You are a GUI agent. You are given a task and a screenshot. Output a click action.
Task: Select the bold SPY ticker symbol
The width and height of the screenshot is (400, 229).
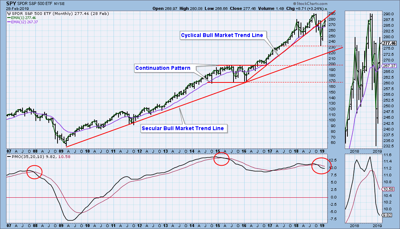[11, 4]
